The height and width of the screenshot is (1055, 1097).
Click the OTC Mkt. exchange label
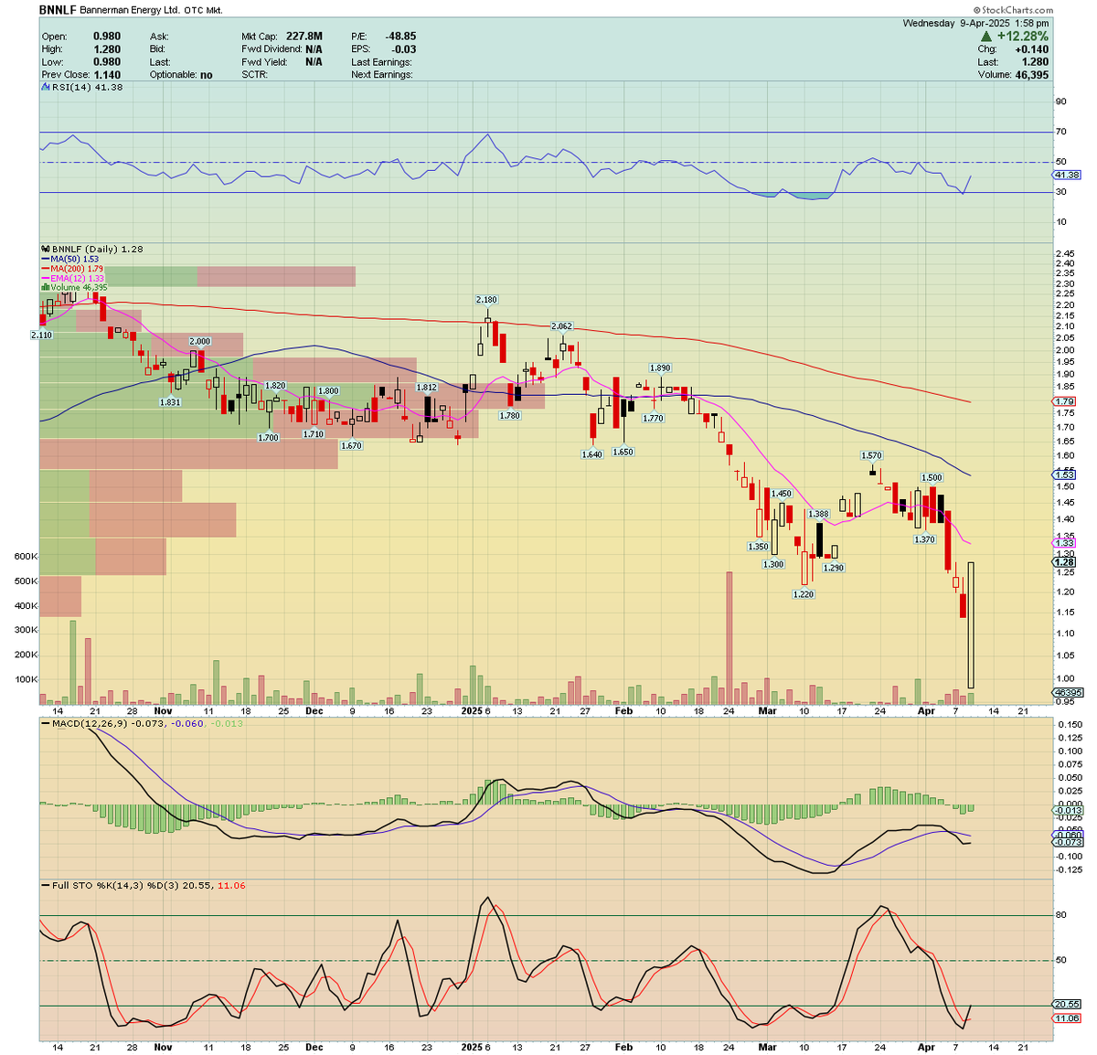203,9
